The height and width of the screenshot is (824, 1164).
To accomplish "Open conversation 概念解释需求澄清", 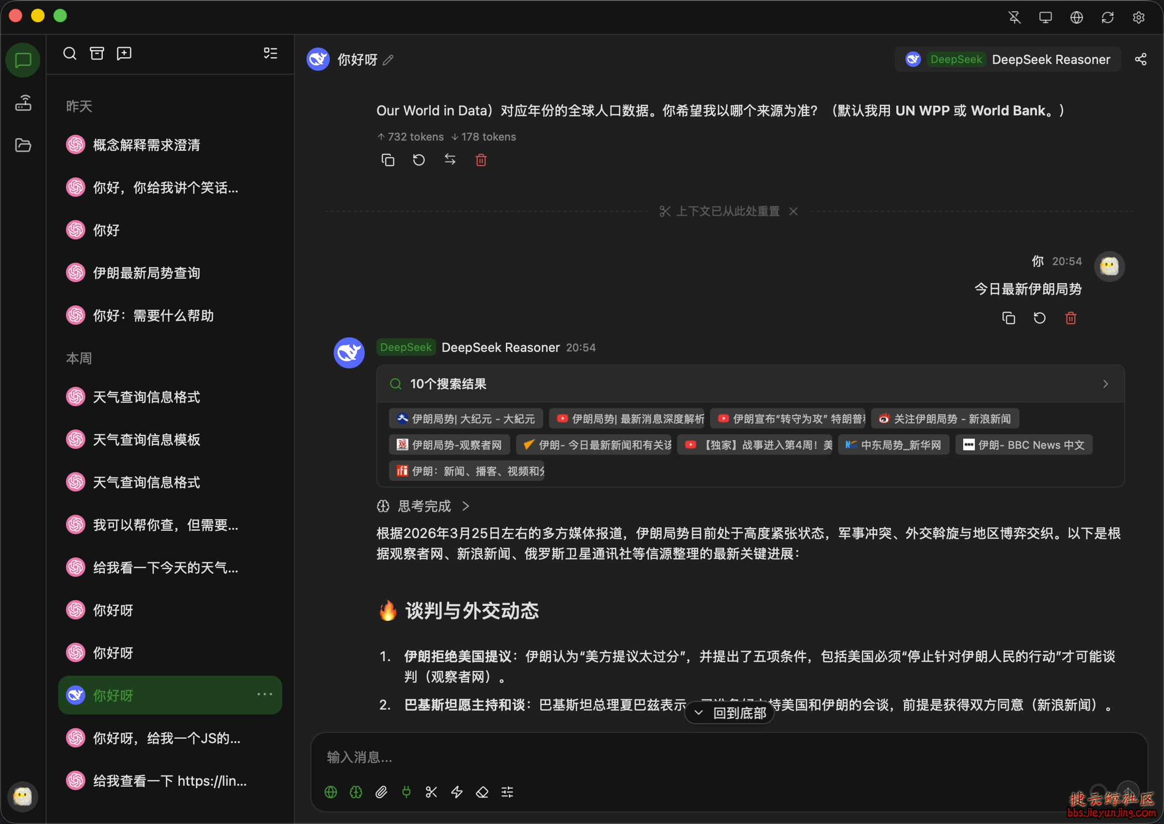I will pyautogui.click(x=170, y=145).
